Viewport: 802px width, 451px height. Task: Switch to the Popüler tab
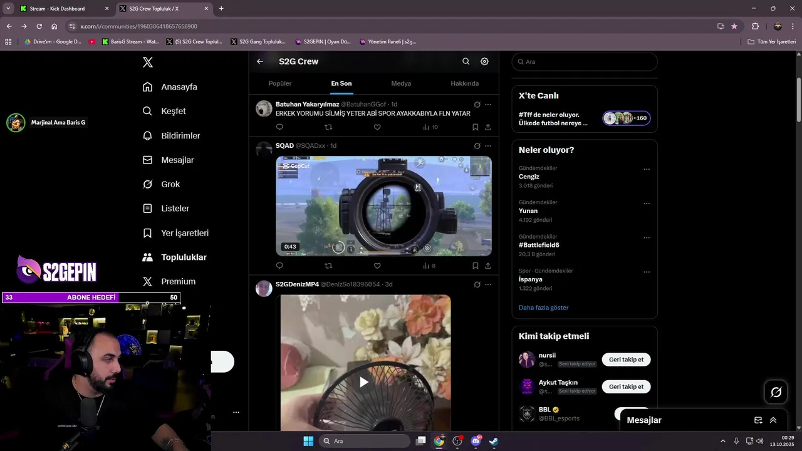(x=280, y=83)
